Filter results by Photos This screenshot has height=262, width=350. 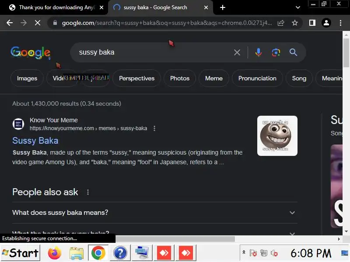pyautogui.click(x=180, y=79)
